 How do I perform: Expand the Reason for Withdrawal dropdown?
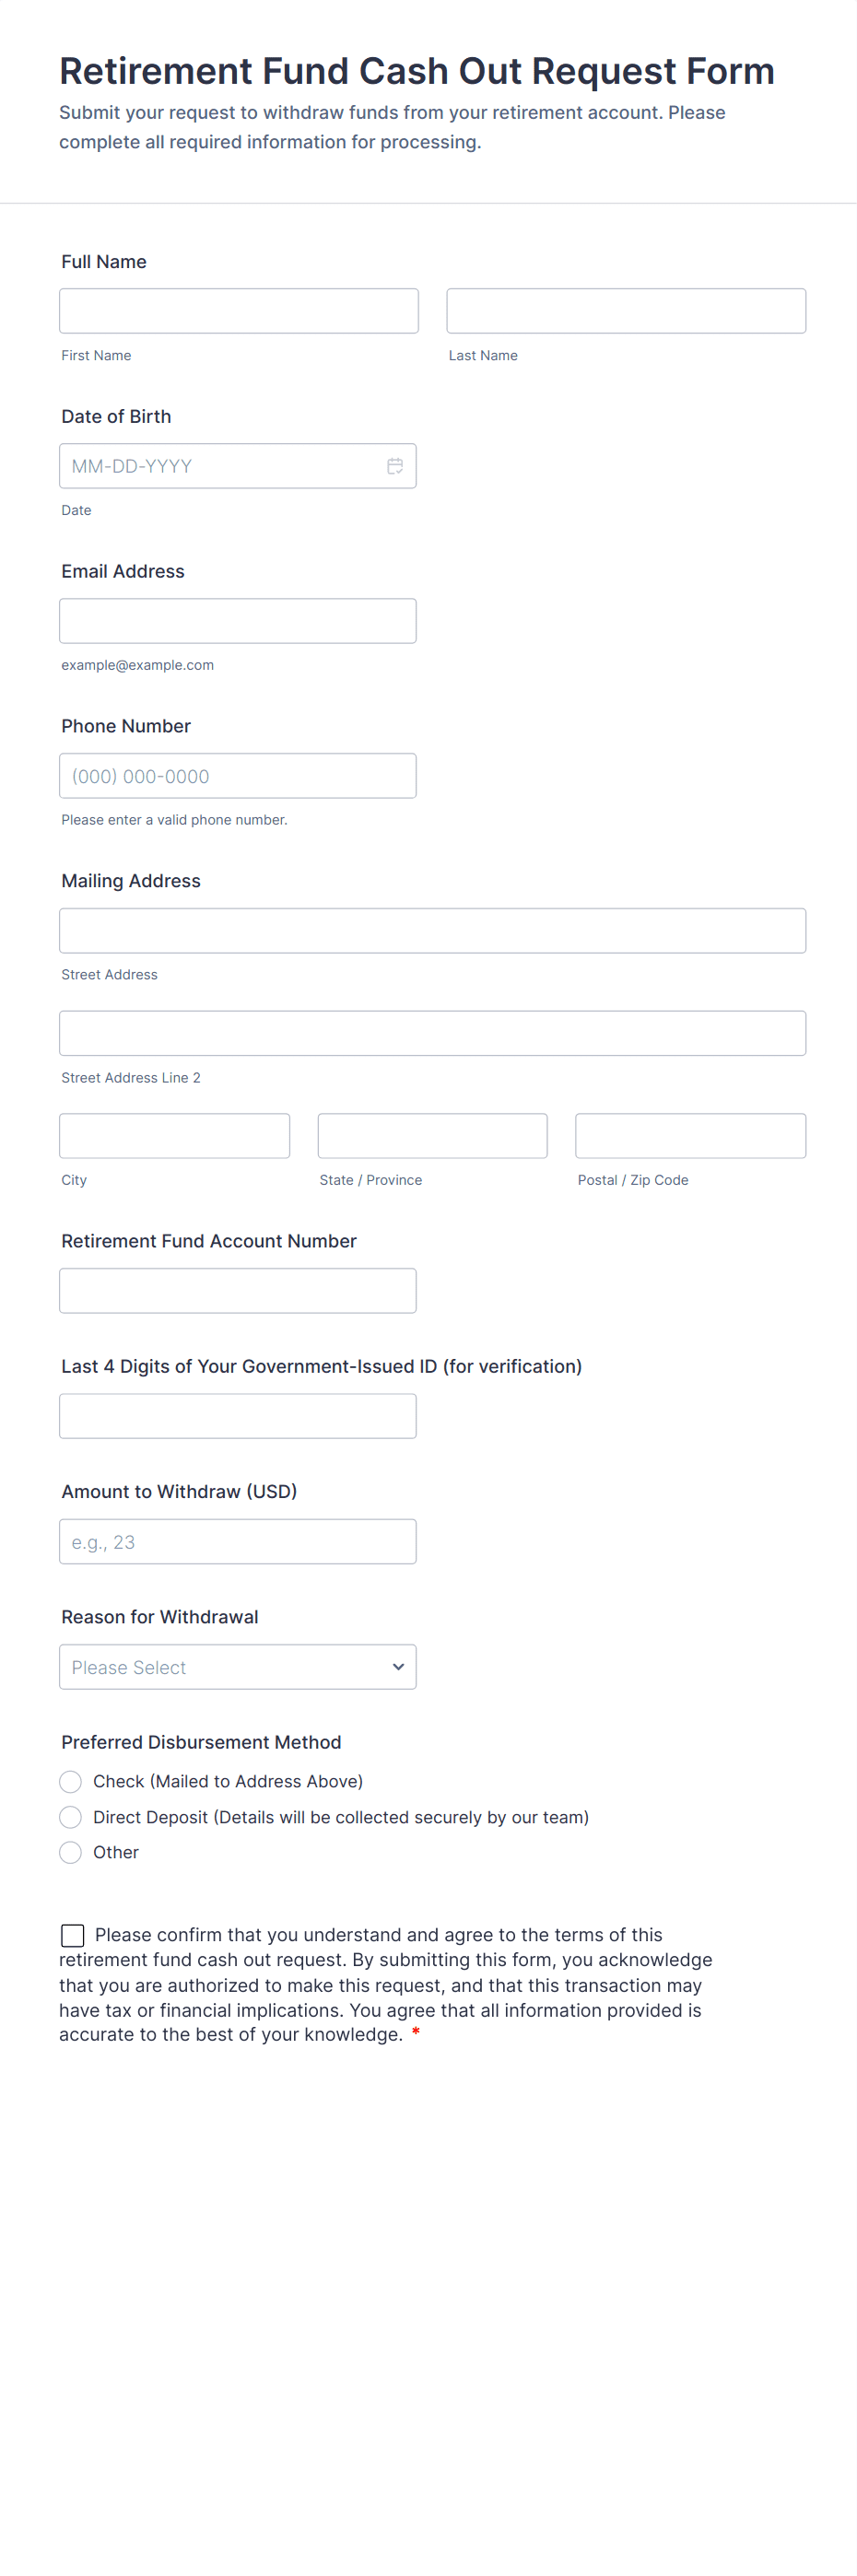coord(237,1667)
